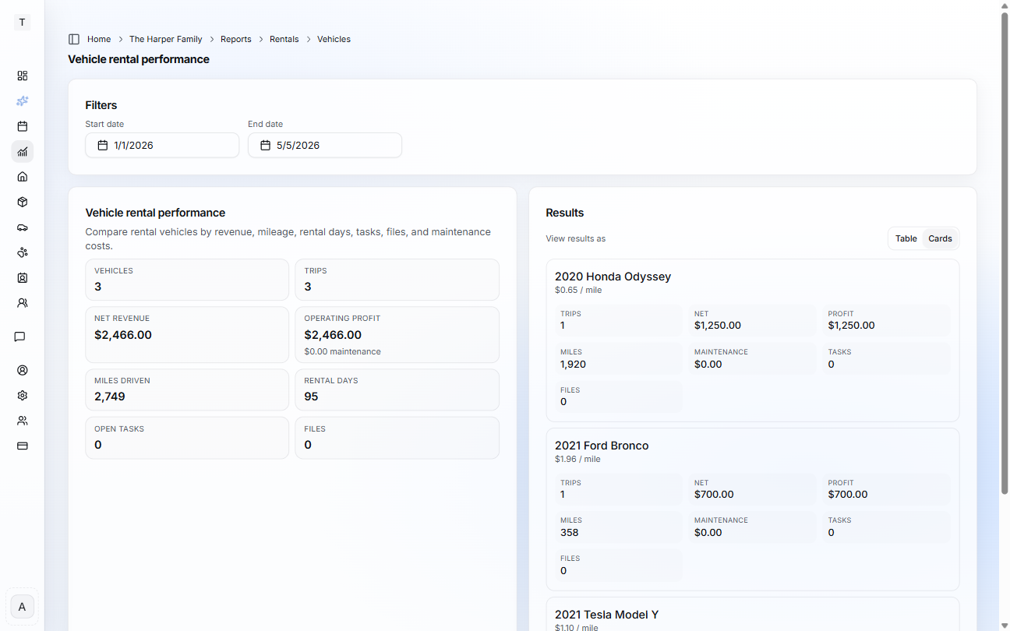Click Honda Odyssey's Miles value 1,920
Screen dimensions: 1010x631
coord(573,364)
